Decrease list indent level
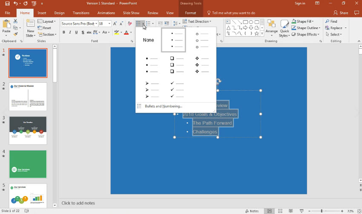The height and width of the screenshot is (214, 362). tap(160, 23)
